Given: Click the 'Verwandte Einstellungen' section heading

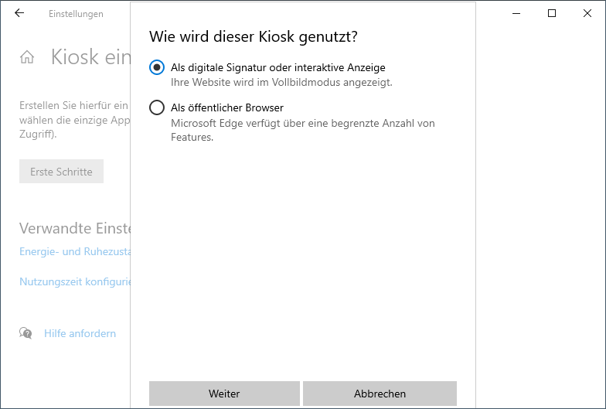Looking at the screenshot, I should click(x=75, y=228).
